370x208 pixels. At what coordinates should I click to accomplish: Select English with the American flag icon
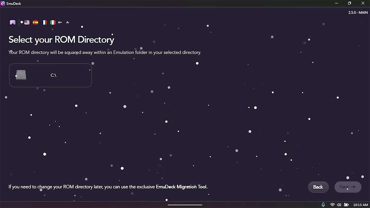coord(27,22)
